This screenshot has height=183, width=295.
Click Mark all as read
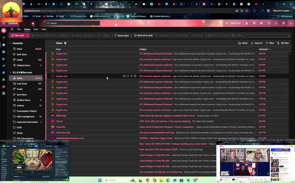coord(143,35)
